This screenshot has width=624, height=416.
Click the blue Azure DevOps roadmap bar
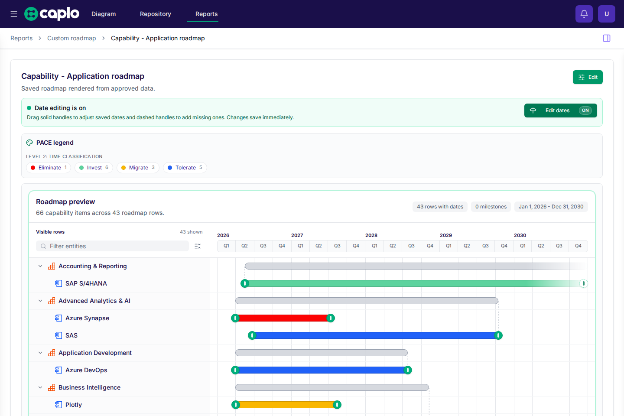click(x=322, y=370)
